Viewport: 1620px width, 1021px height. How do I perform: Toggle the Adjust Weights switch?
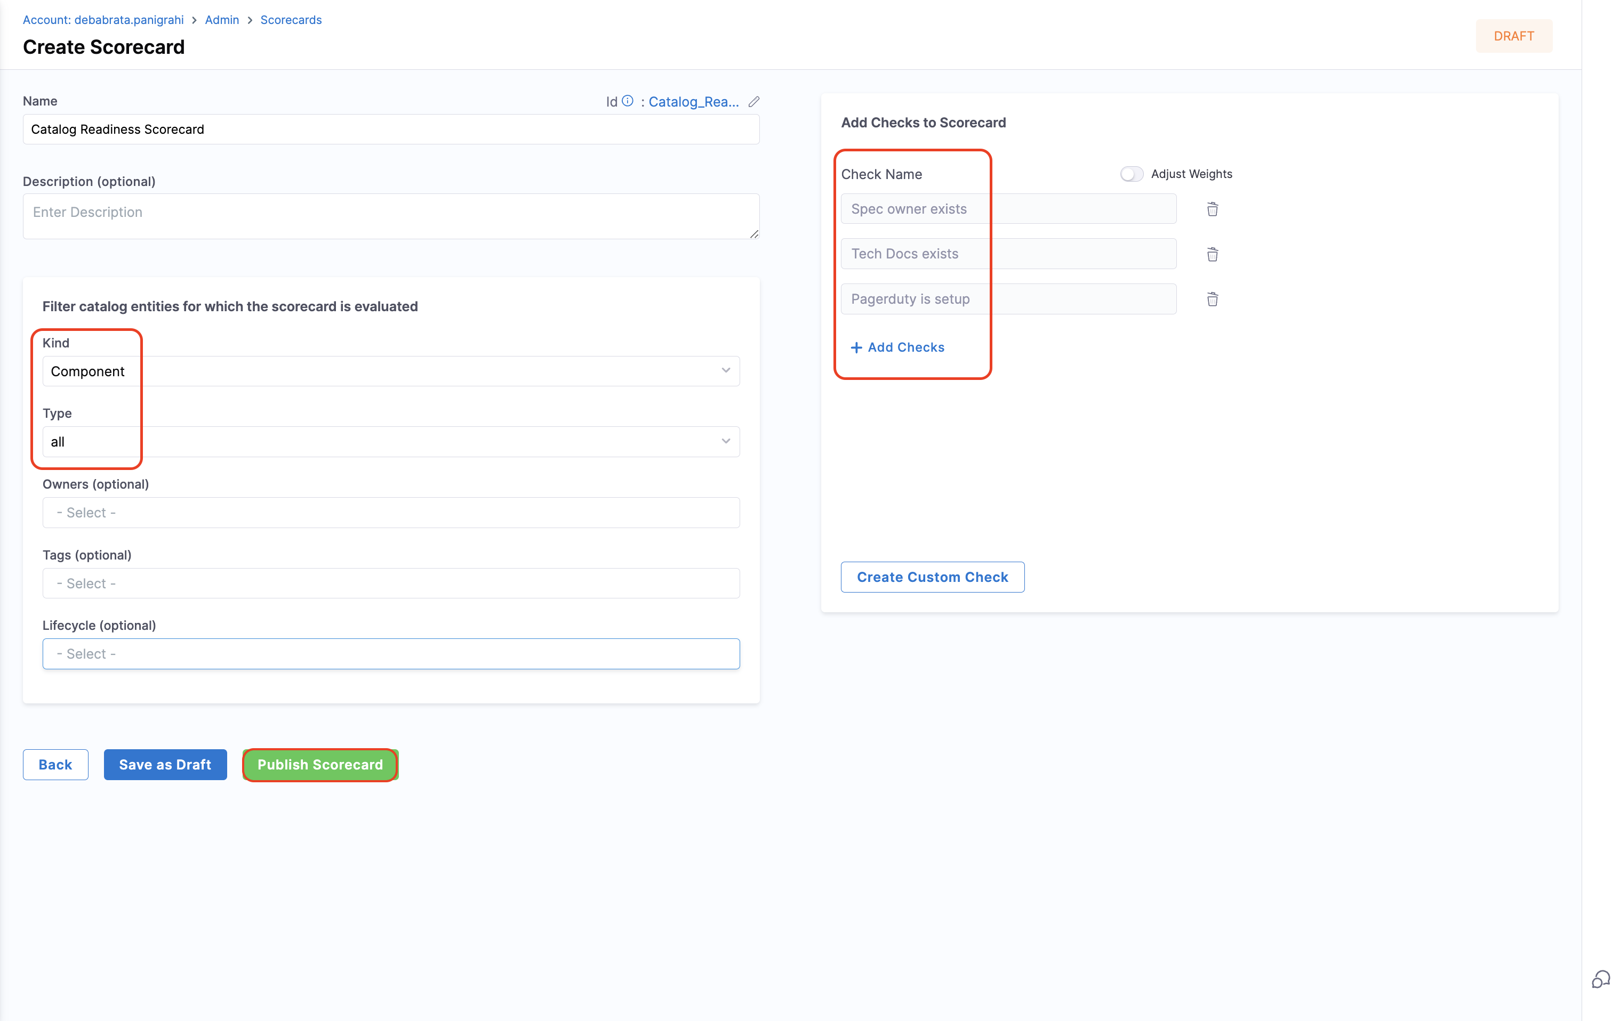coord(1131,174)
